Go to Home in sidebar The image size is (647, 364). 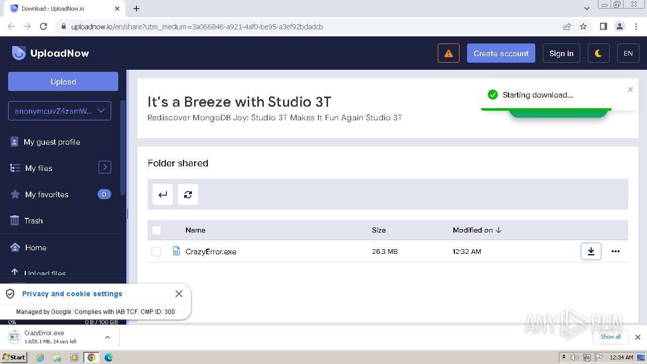coord(35,248)
